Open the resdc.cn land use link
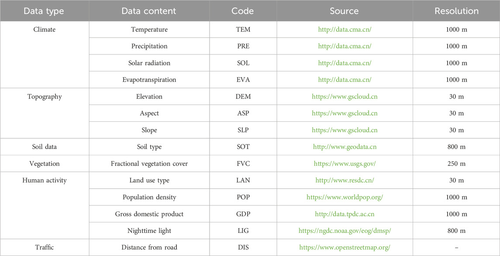This screenshot has width=500, height=256. 345,180
